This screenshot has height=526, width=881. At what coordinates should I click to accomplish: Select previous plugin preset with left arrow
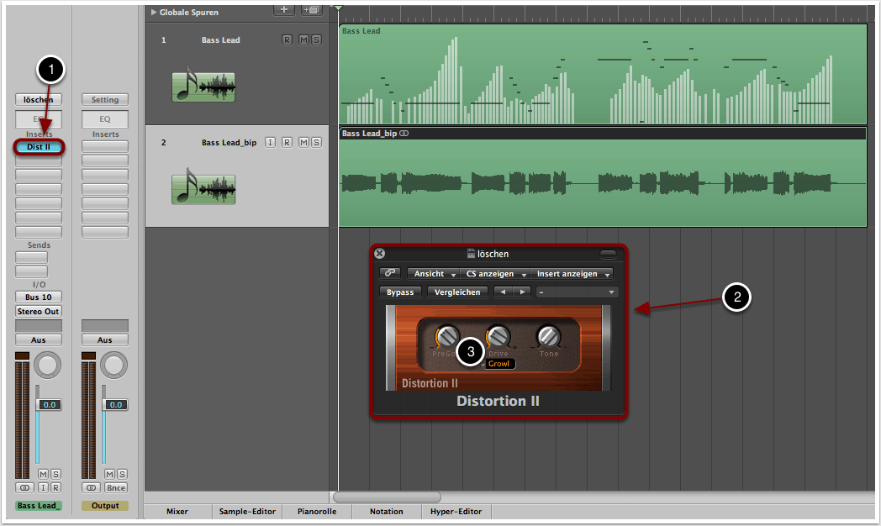click(x=503, y=292)
